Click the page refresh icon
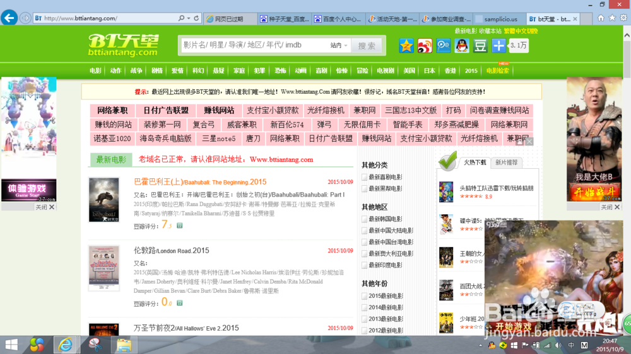Viewport: 631px width, 354px height. [196, 18]
